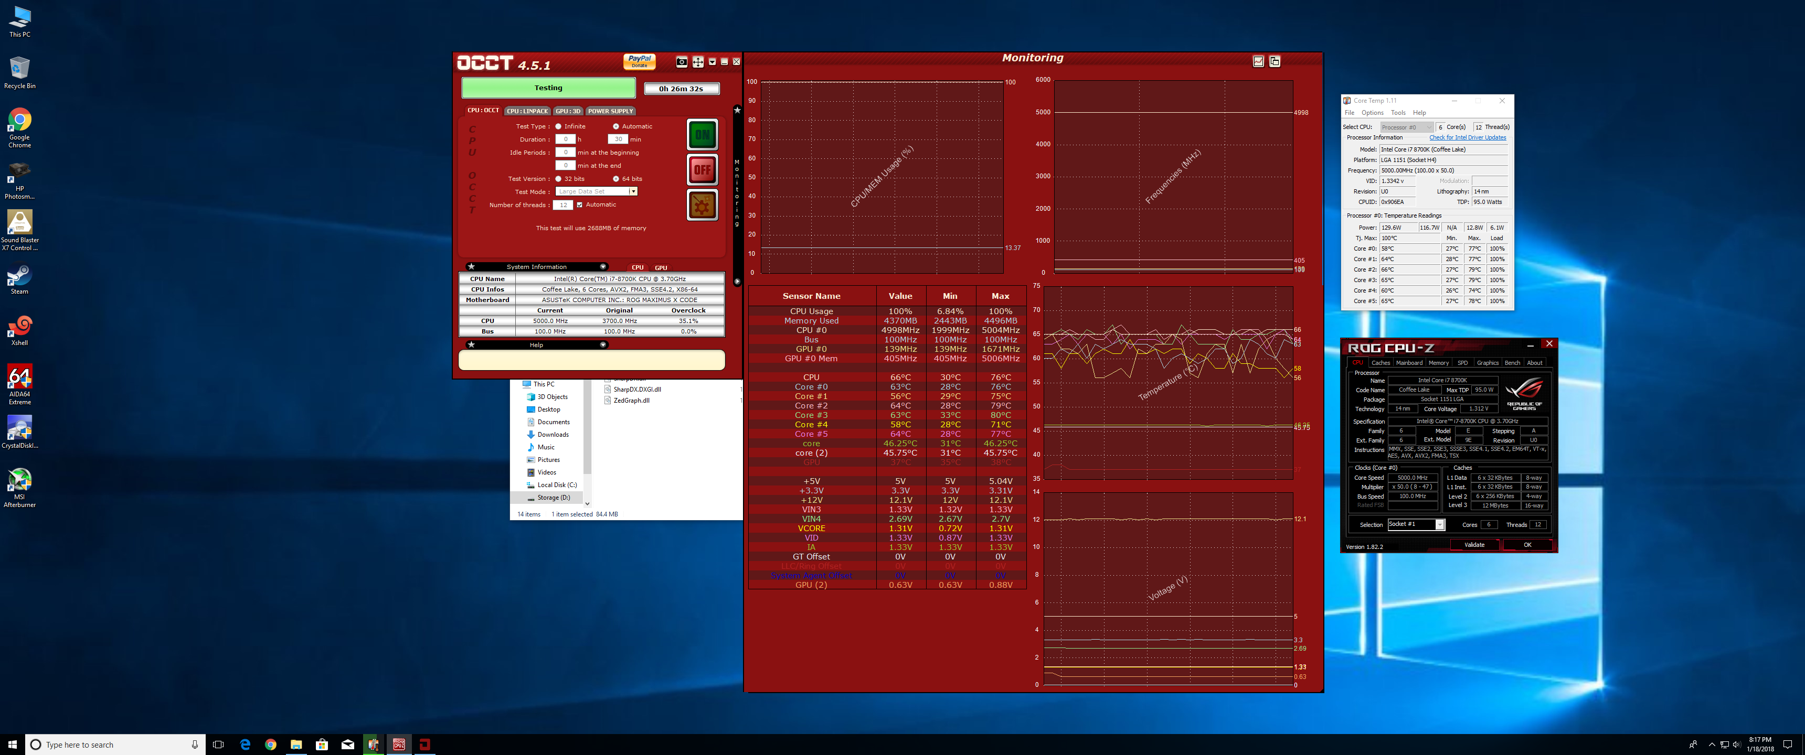The height and width of the screenshot is (755, 1805).
Task: Collapse the System Information section arrow
Action: pyautogui.click(x=602, y=266)
